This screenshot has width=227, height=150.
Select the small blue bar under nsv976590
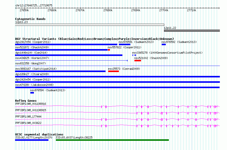coord(32,93)
